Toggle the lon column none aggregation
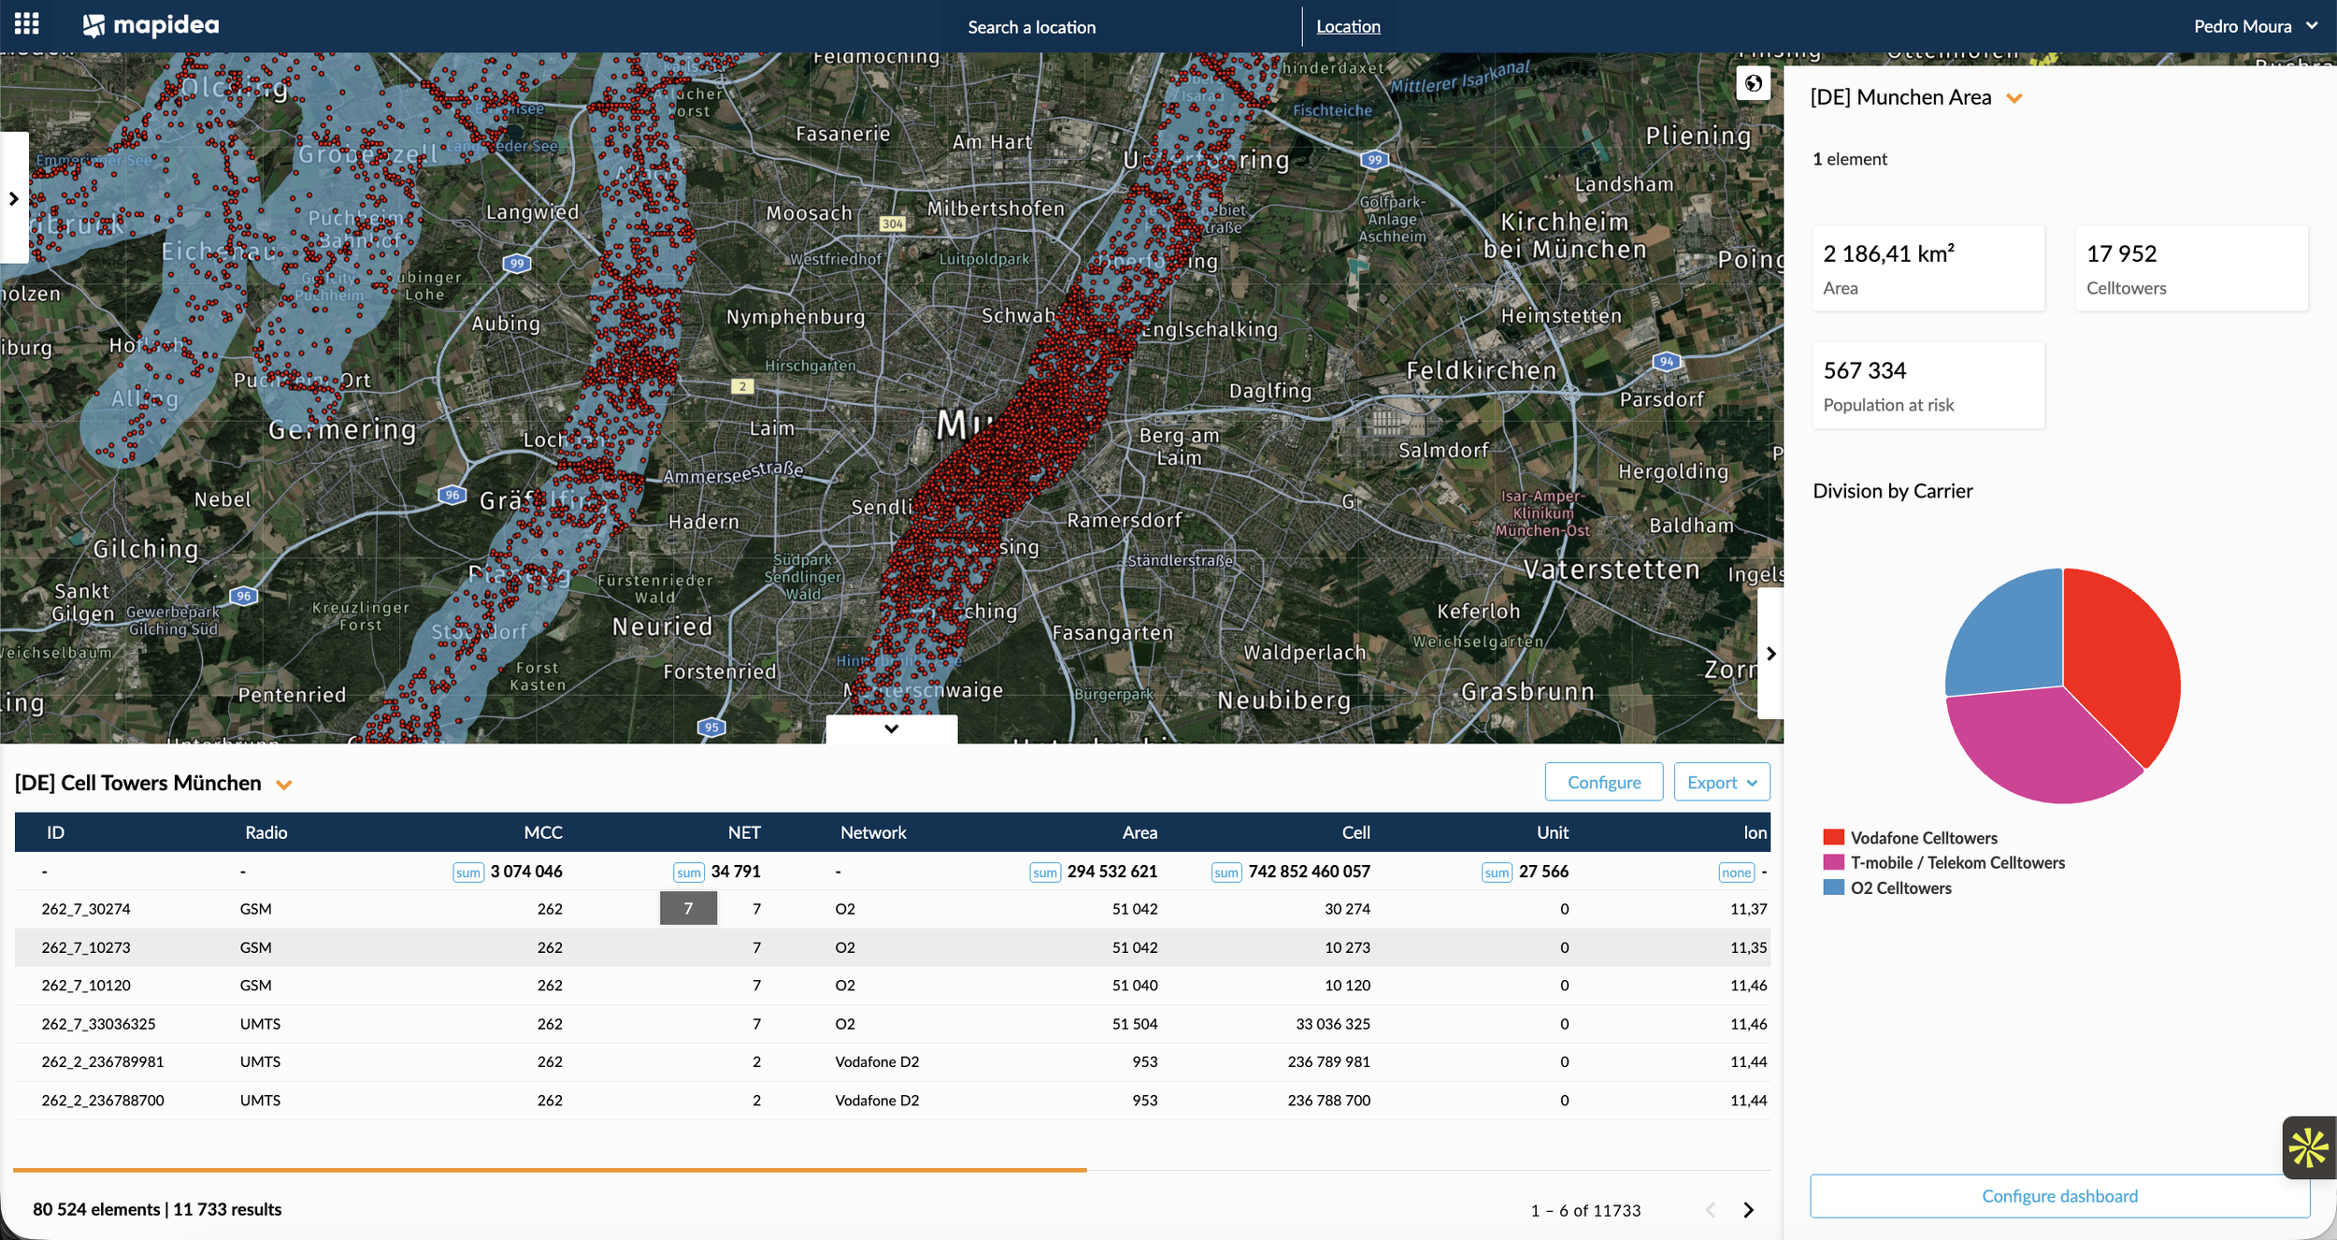This screenshot has width=2337, height=1240. pyautogui.click(x=1736, y=872)
